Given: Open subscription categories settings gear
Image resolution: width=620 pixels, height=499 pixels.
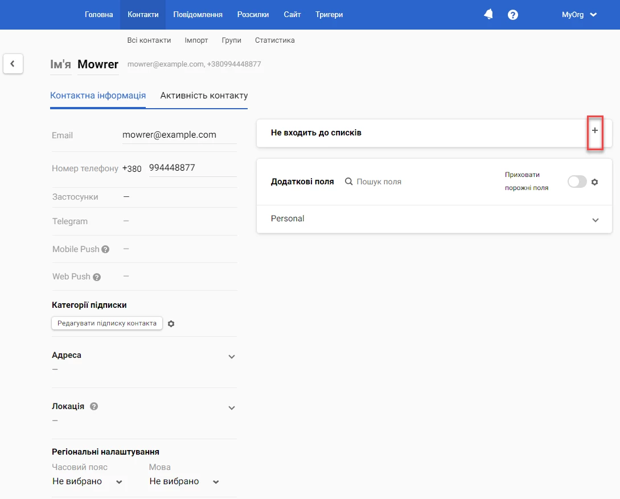Looking at the screenshot, I should click(171, 324).
